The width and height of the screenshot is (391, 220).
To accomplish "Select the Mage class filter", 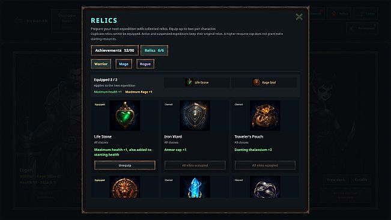I will click(124, 64).
